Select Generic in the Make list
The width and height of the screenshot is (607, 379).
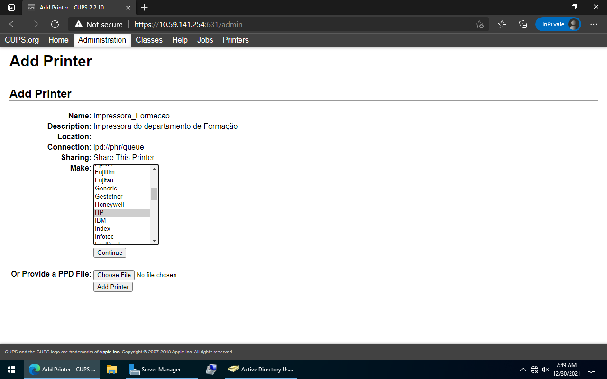coord(106,188)
